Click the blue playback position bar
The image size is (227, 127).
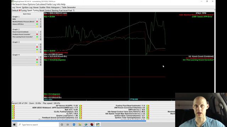coord(79,121)
